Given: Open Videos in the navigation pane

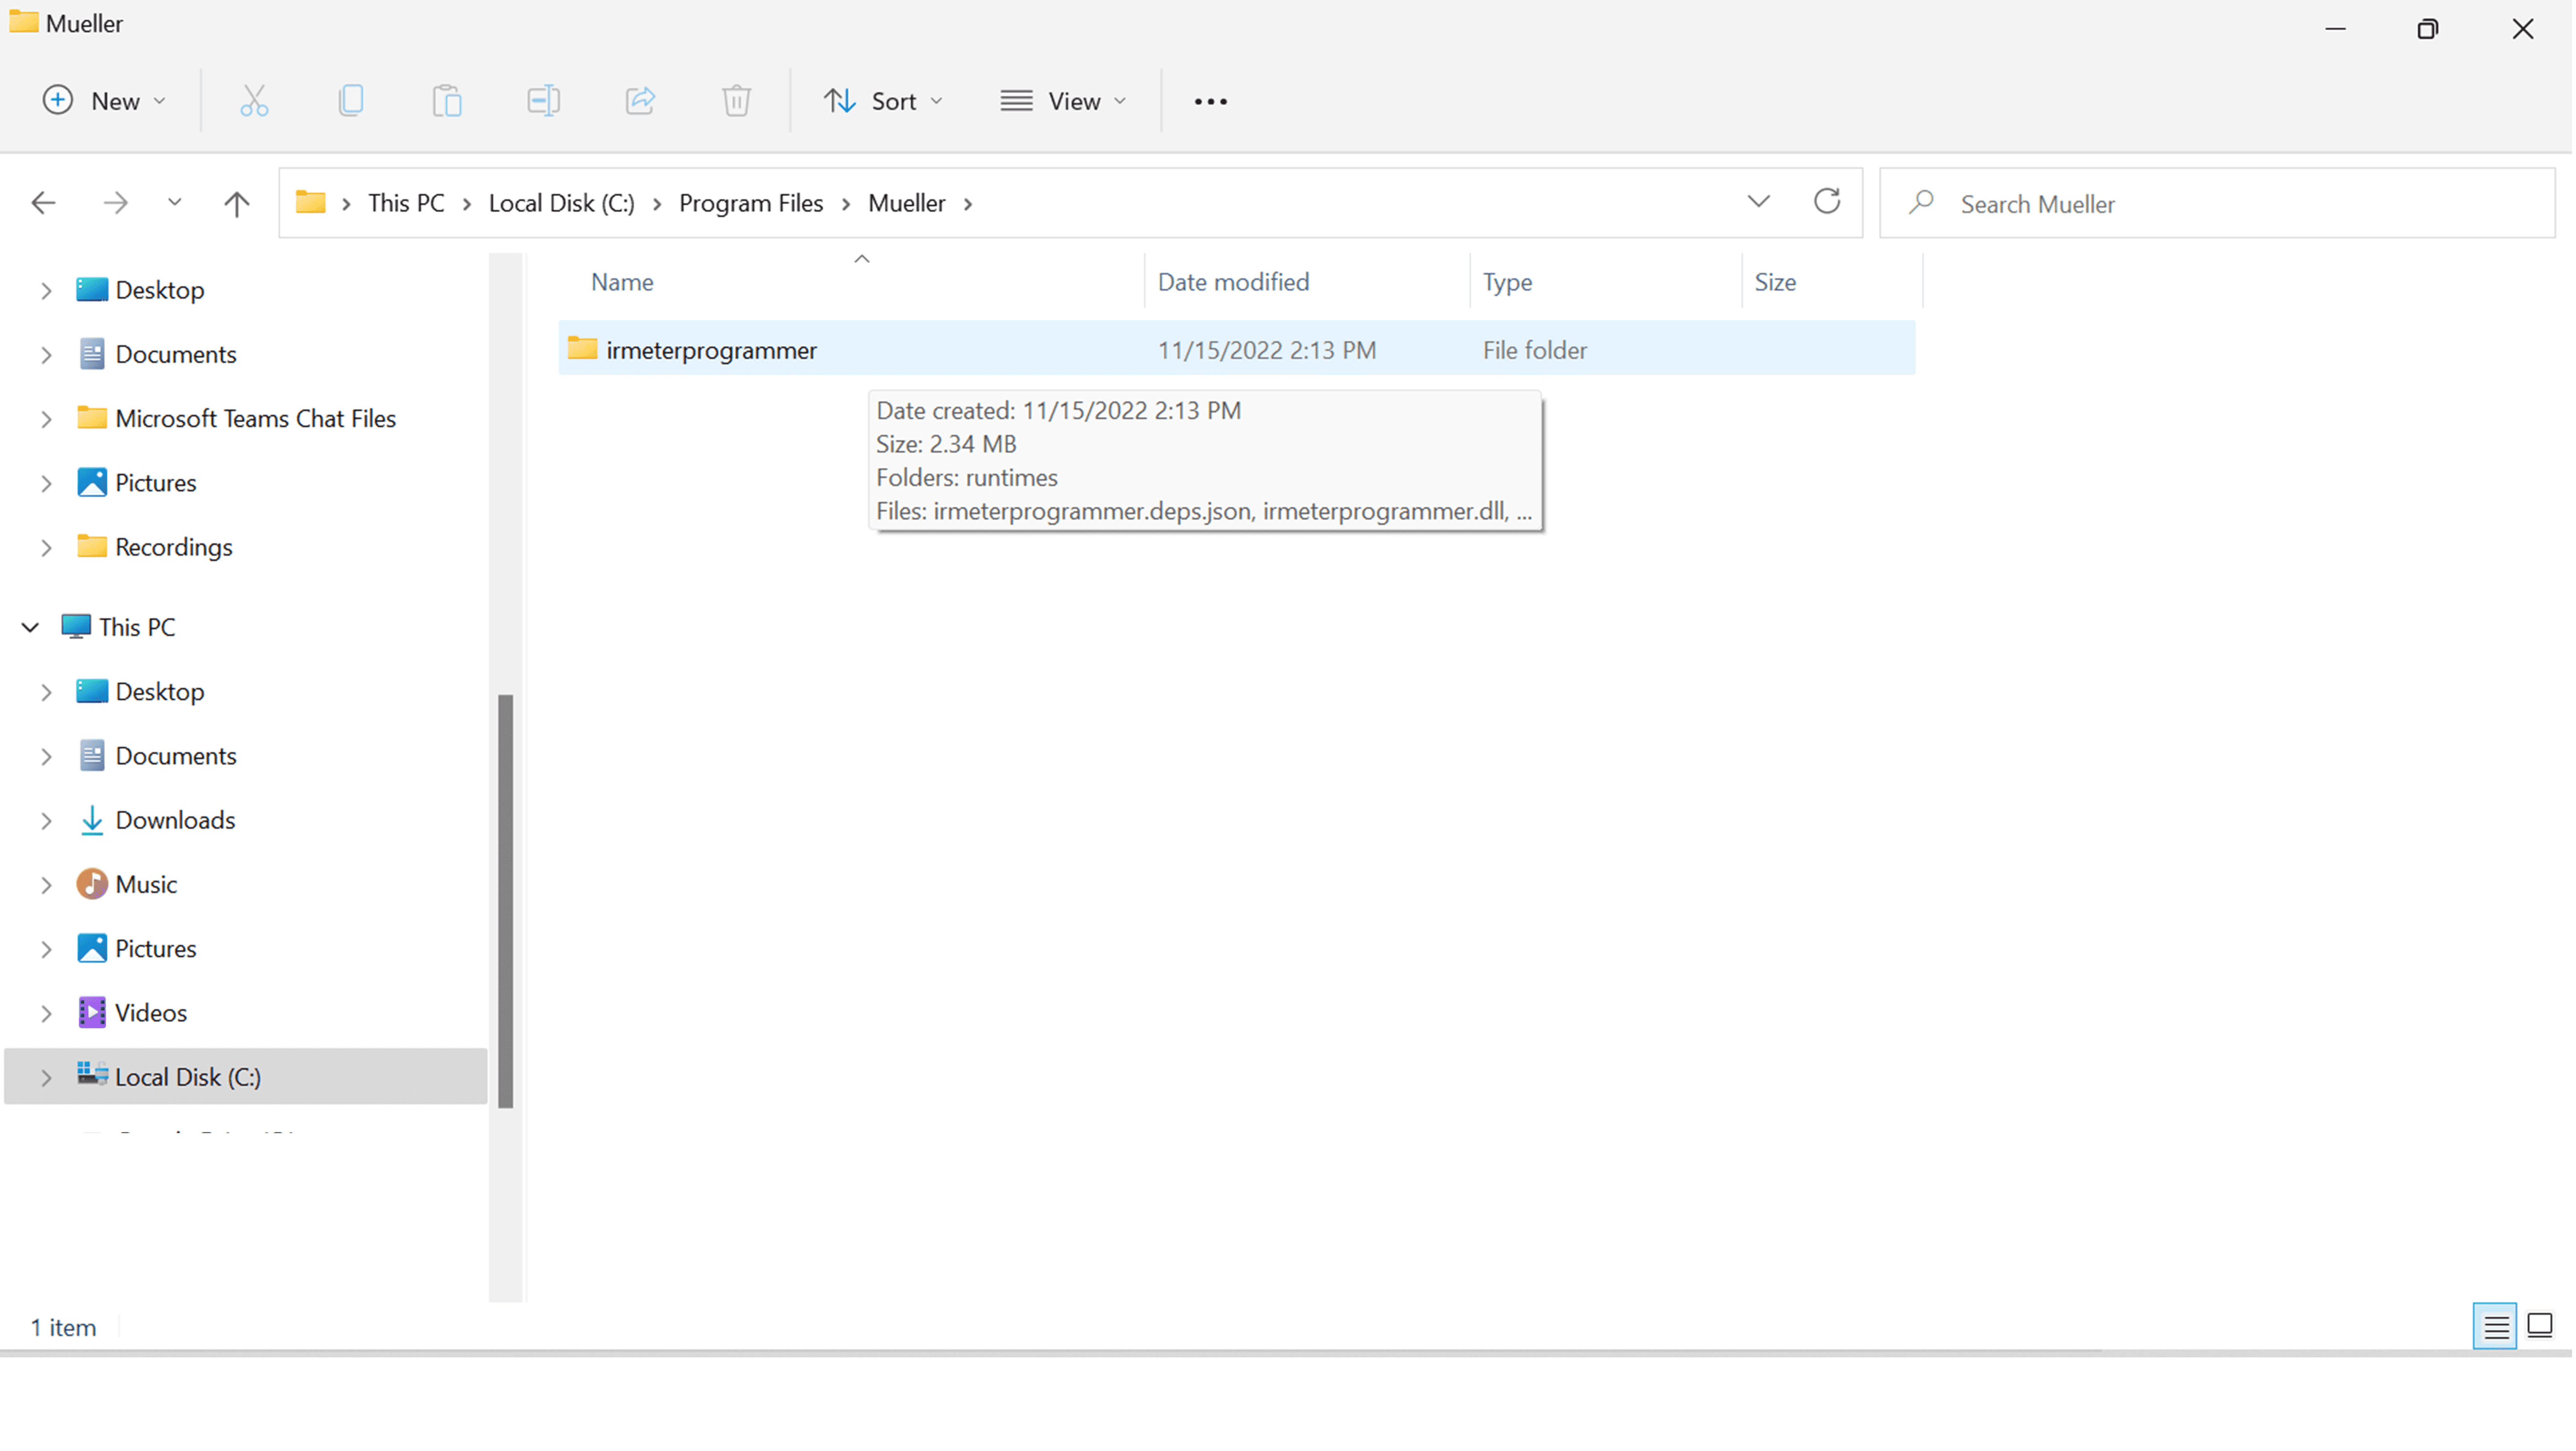Looking at the screenshot, I should click(x=151, y=1013).
